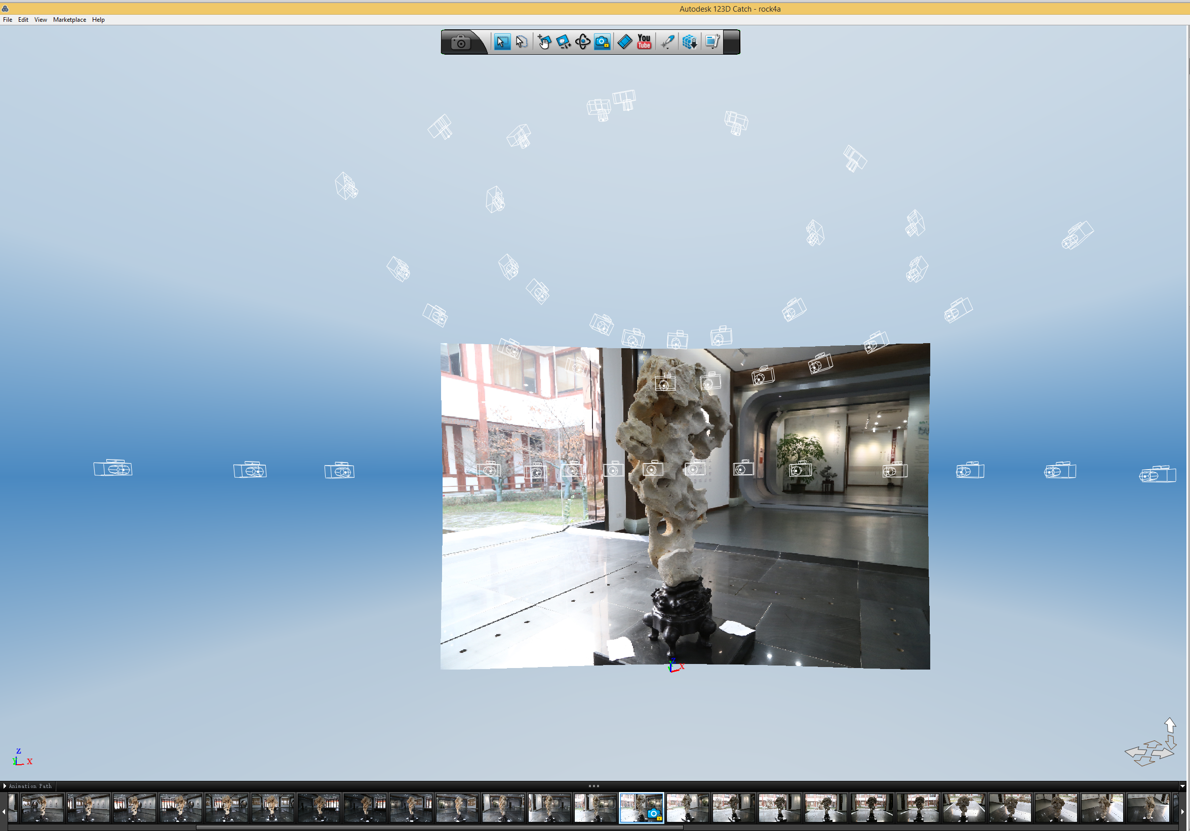Click the three-dot filmstrip resize grip
This screenshot has height=831, width=1190.
pyautogui.click(x=594, y=786)
